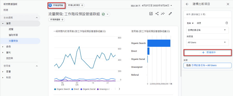This screenshot has height=96, width=233.
Task: Toggle Unassigned legend entry
Action: tap(103, 89)
